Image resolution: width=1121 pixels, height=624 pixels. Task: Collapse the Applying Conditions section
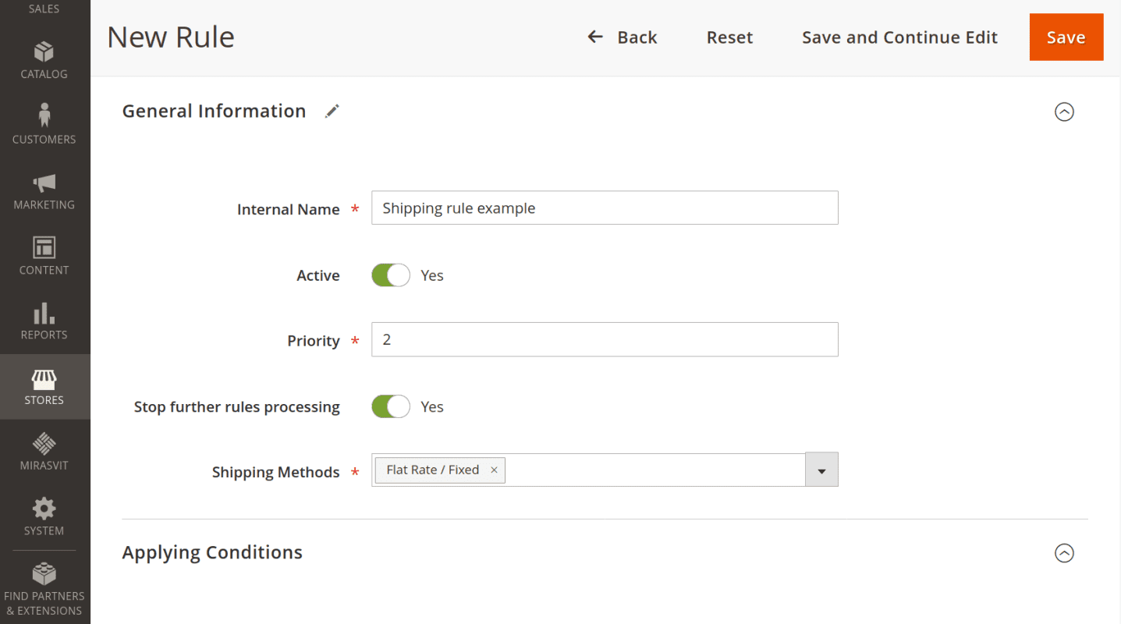point(1064,553)
